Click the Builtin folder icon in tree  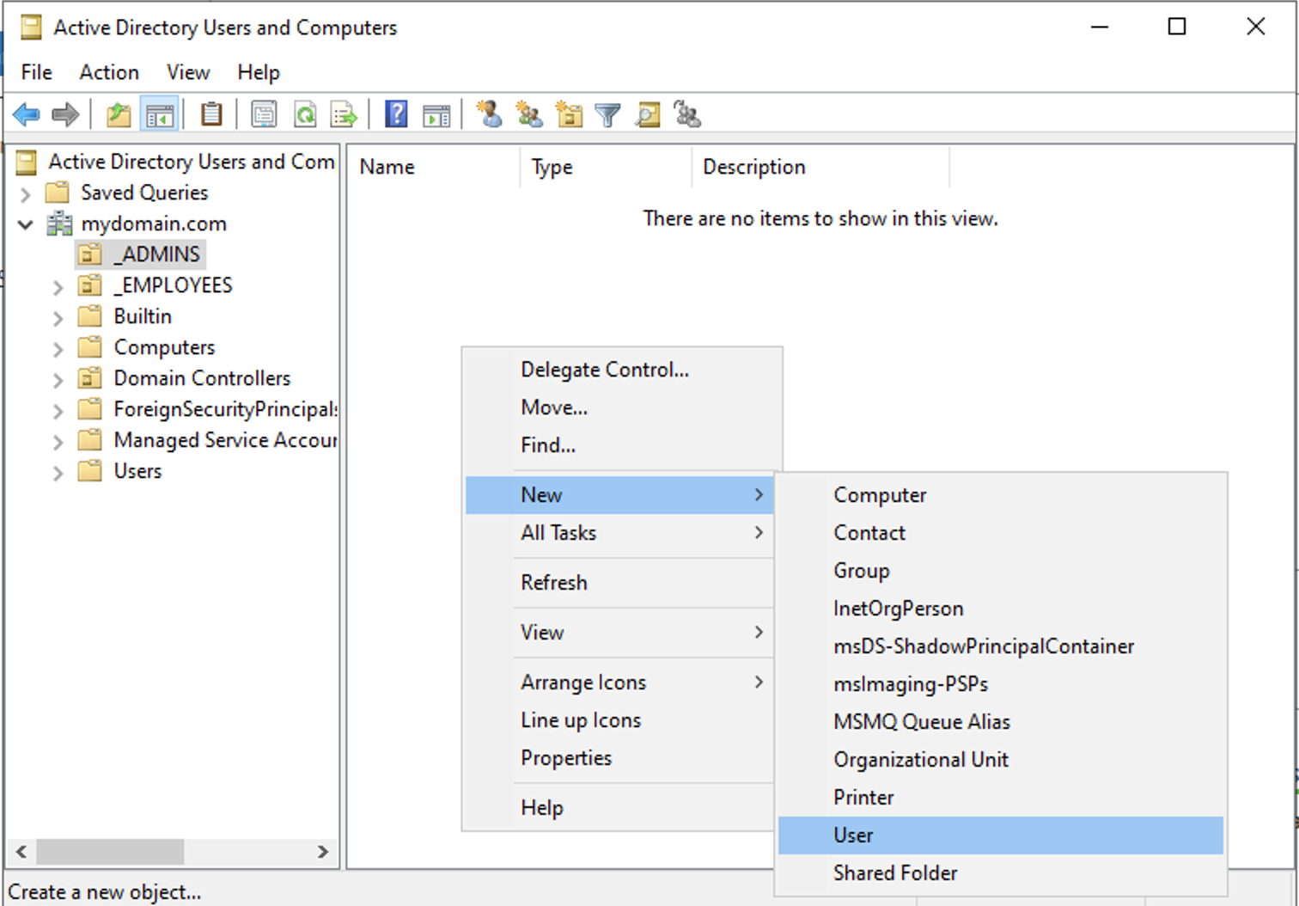tap(90, 316)
